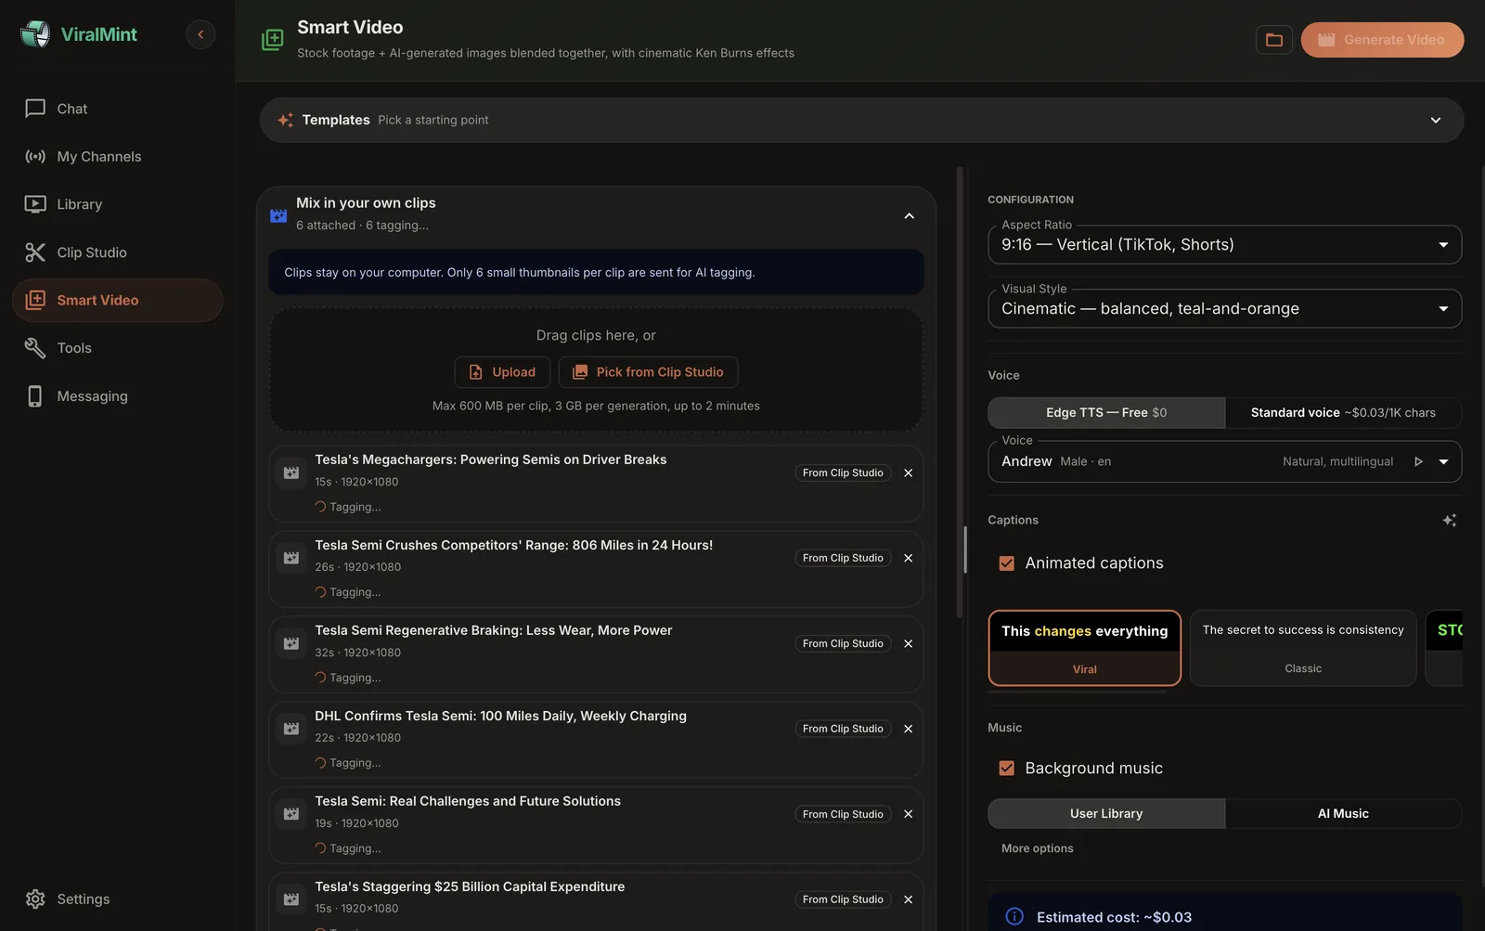Click From Clip Studio badge on Regenerative Braking clip
The image size is (1485, 931).
pyautogui.click(x=843, y=644)
